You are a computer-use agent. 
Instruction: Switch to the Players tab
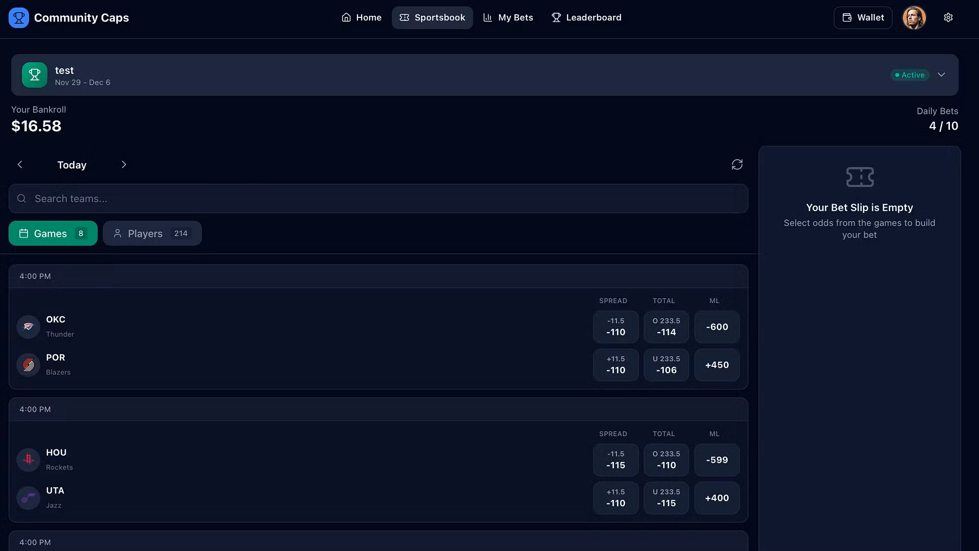coord(152,234)
